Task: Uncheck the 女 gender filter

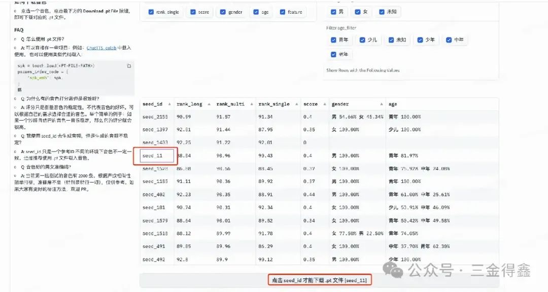Action: pyautogui.click(x=359, y=11)
